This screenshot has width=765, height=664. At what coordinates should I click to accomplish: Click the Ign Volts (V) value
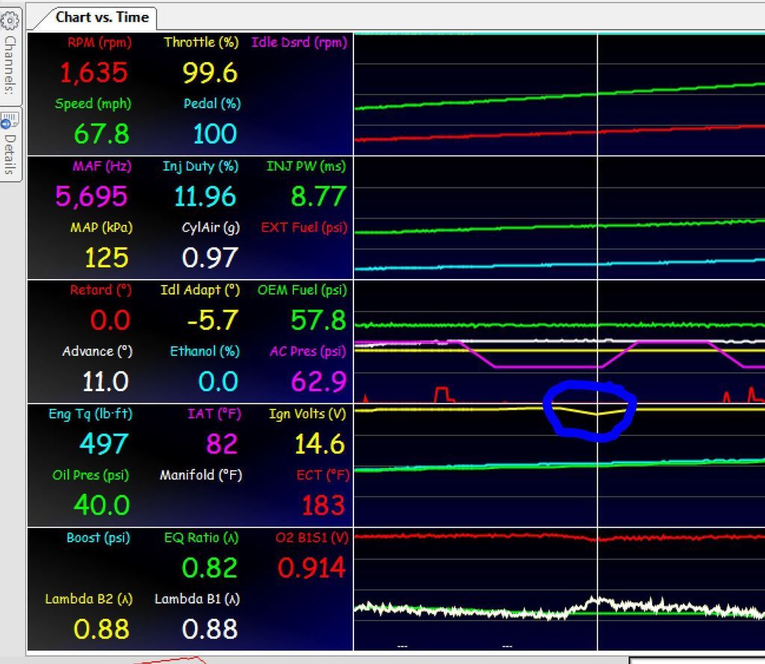click(319, 444)
